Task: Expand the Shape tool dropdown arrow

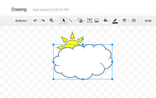Action: [84, 21]
